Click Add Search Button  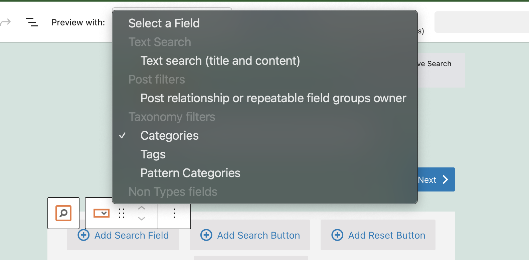[250, 235]
